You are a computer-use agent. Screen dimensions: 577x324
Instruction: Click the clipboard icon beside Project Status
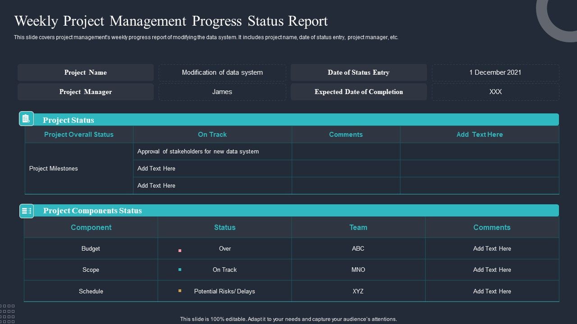(26, 119)
